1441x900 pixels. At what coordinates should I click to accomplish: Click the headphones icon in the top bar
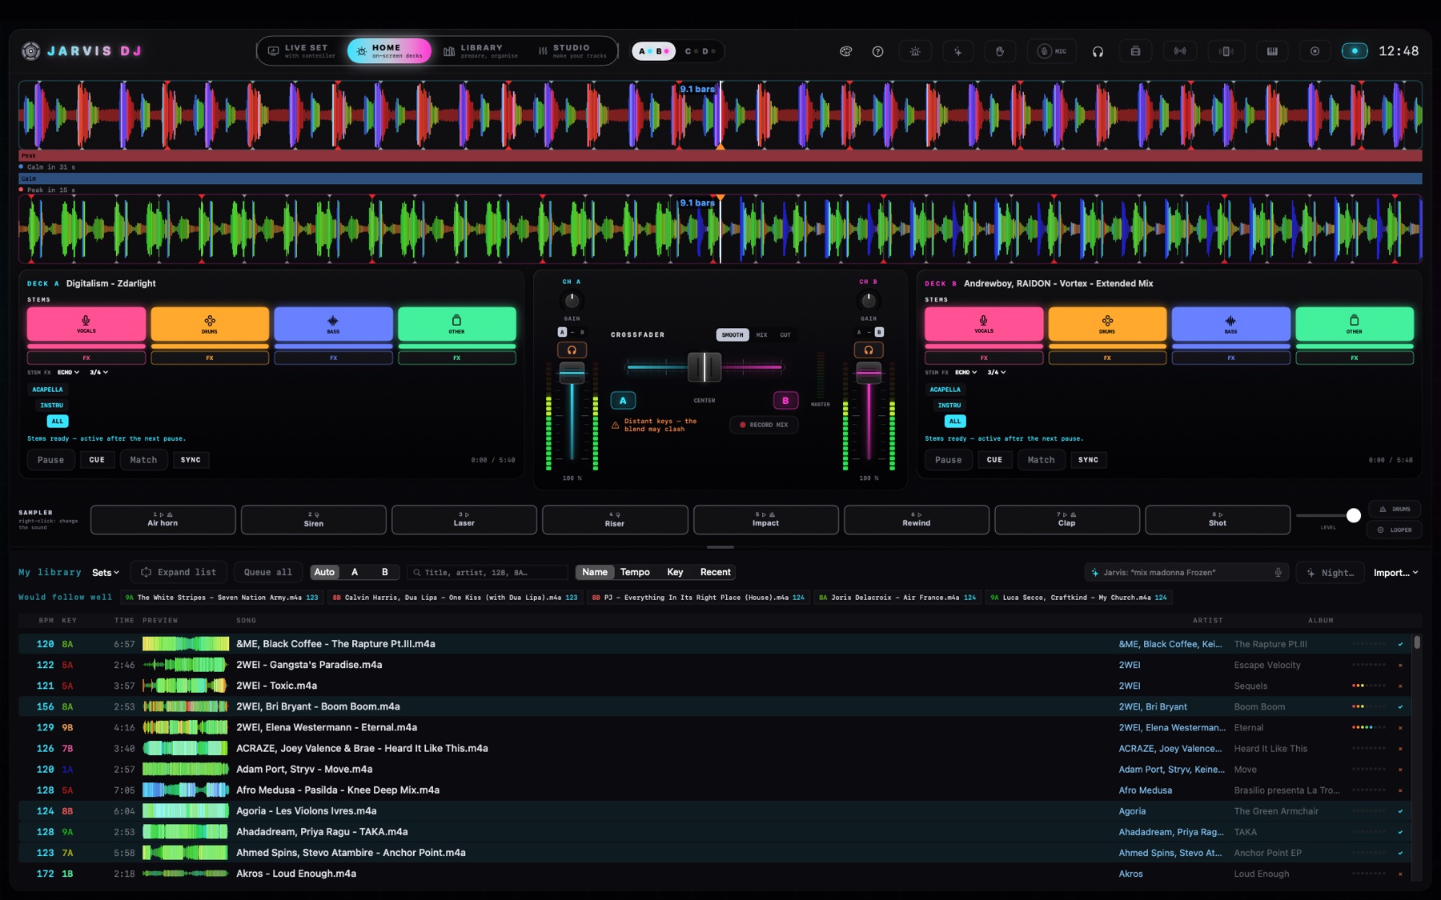[1098, 51]
